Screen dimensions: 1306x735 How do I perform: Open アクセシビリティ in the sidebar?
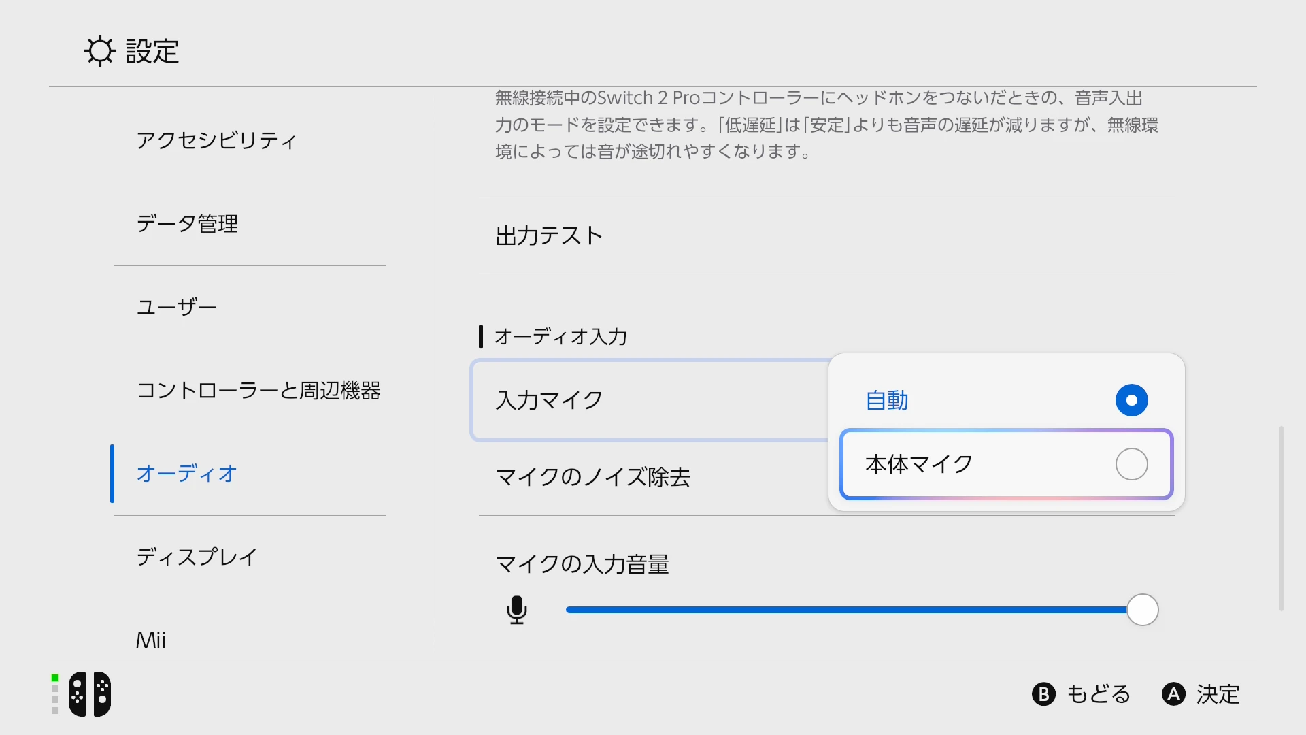coord(216,140)
